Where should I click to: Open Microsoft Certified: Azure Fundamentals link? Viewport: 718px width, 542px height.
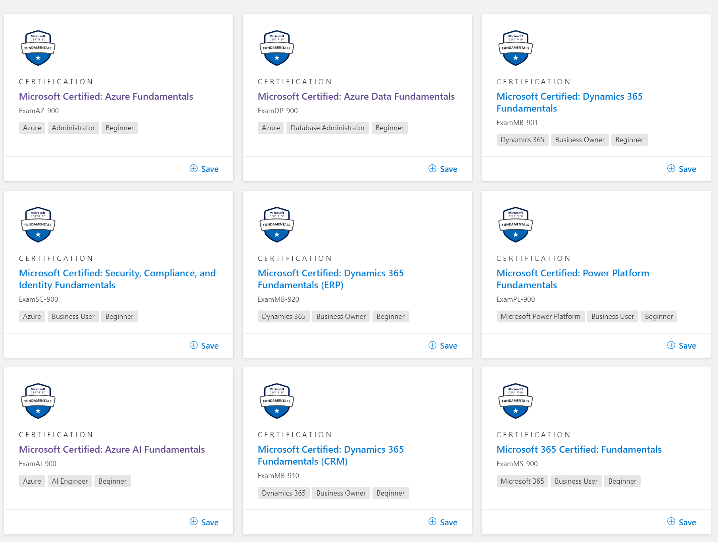coord(106,96)
